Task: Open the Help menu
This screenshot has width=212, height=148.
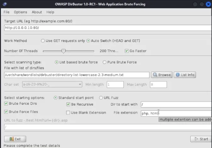Action: pos(50,12)
